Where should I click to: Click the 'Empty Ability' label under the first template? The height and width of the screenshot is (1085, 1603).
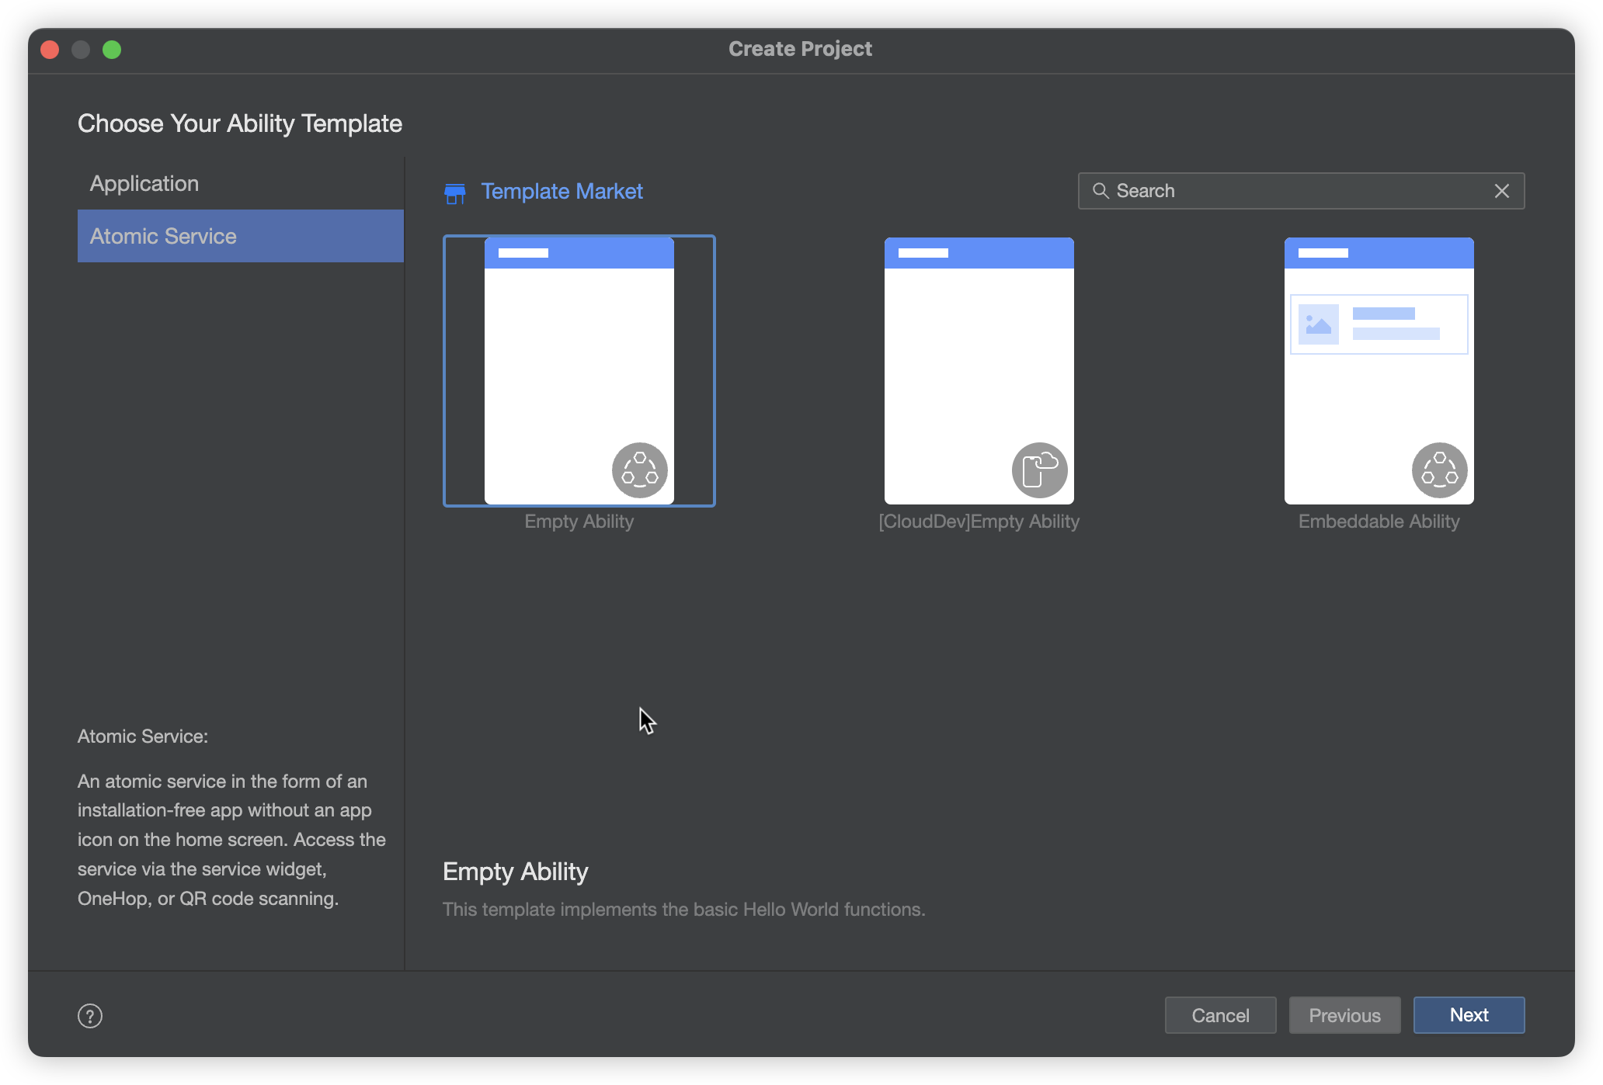point(579,522)
